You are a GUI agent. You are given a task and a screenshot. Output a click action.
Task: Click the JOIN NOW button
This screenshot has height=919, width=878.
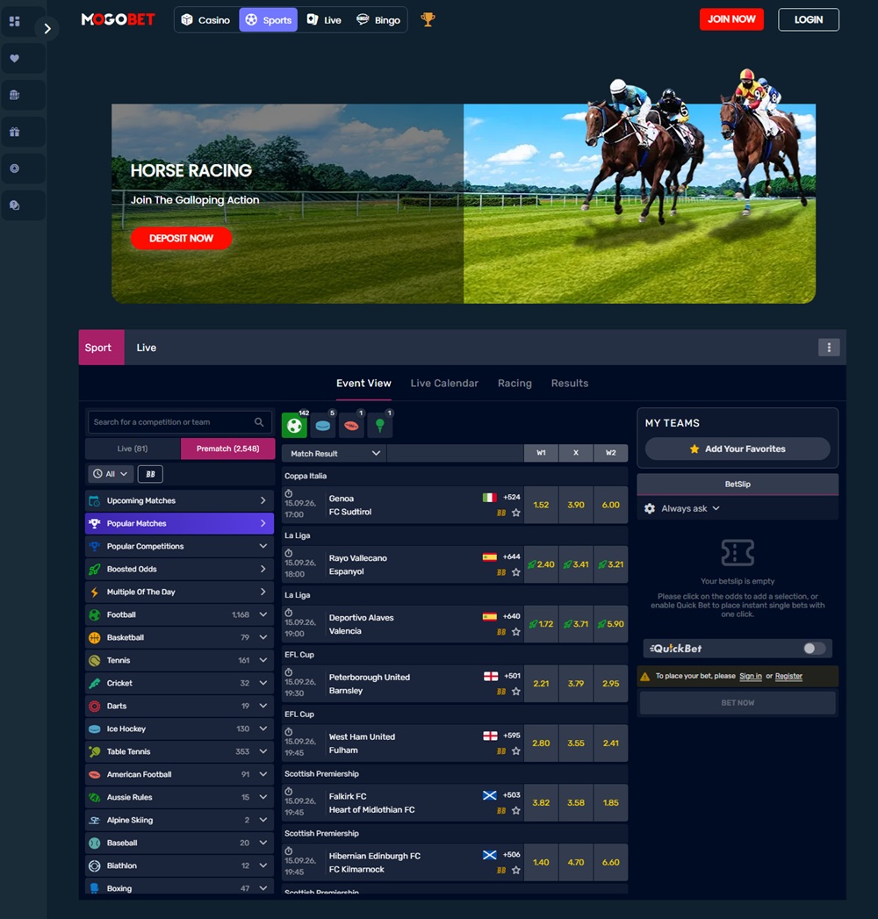pos(731,19)
